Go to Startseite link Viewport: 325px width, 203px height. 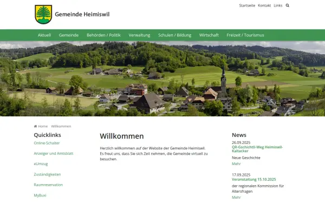pos(247,5)
